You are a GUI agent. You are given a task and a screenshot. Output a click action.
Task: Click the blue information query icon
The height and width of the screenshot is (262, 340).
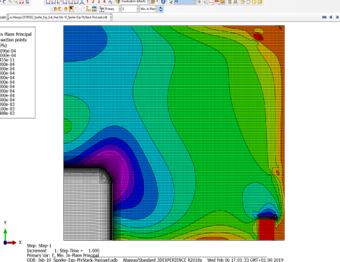tap(163, 2)
